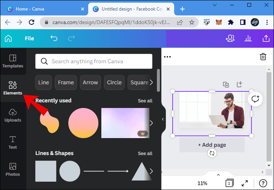Viewport: 274px width, 190px height.
Task: Add the pink gradient circle element
Action: click(x=83, y=123)
